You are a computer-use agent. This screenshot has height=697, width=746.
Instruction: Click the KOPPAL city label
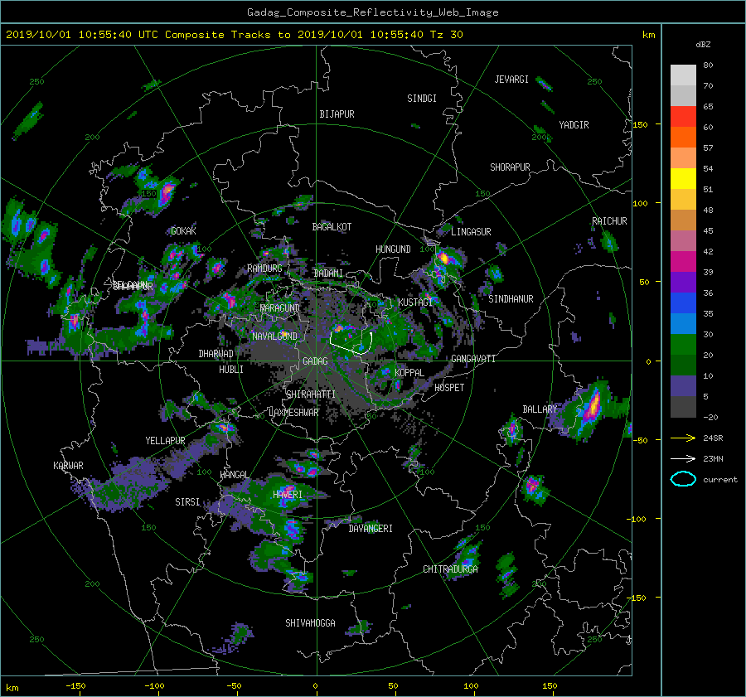point(409,372)
